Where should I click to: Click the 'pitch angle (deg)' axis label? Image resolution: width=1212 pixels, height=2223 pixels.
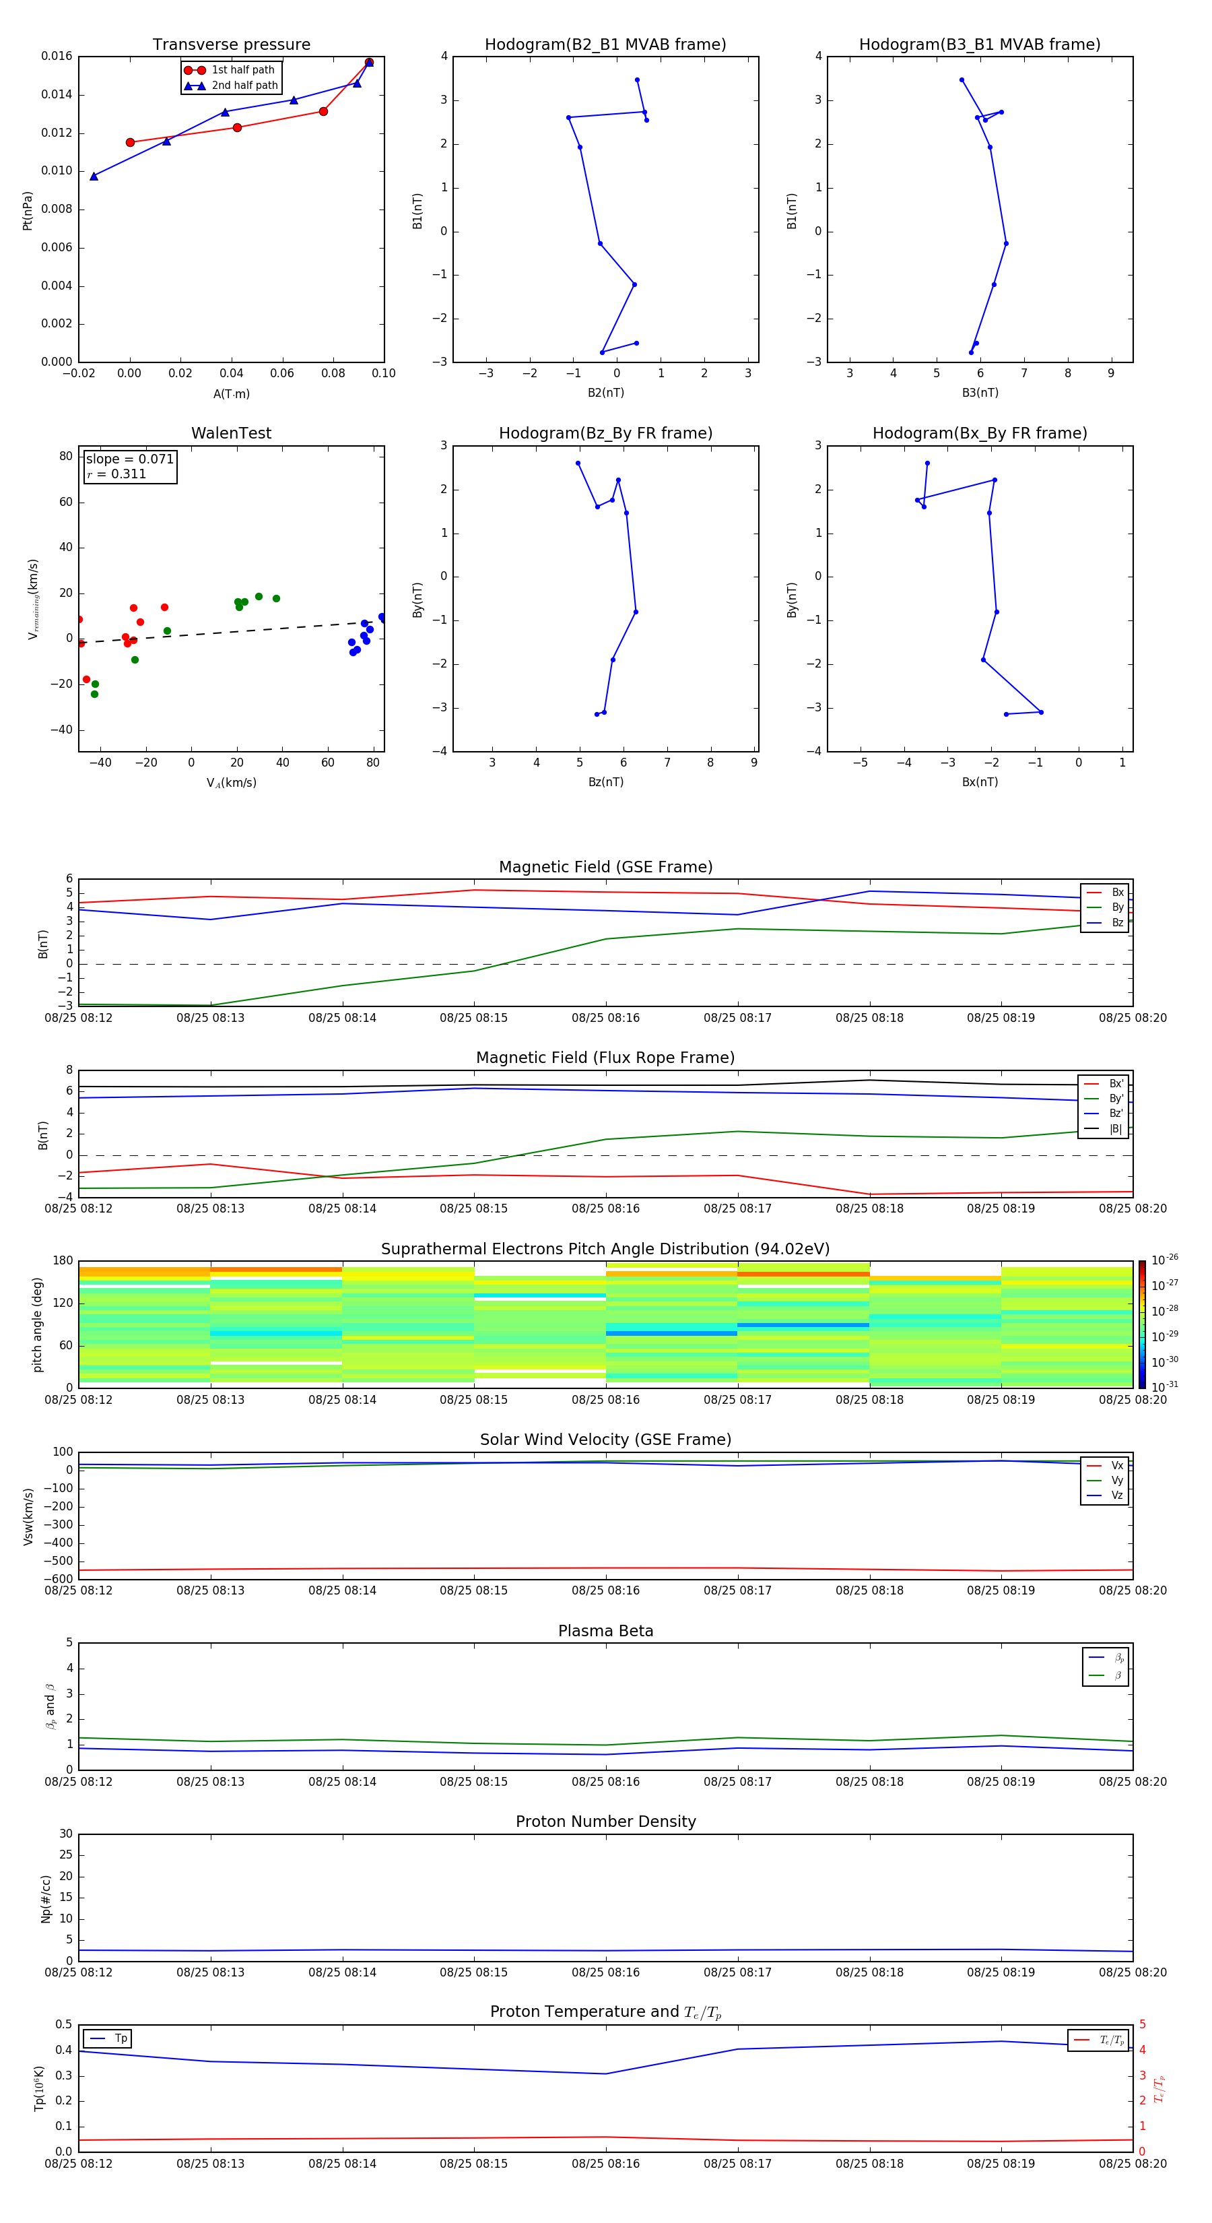tap(37, 1324)
